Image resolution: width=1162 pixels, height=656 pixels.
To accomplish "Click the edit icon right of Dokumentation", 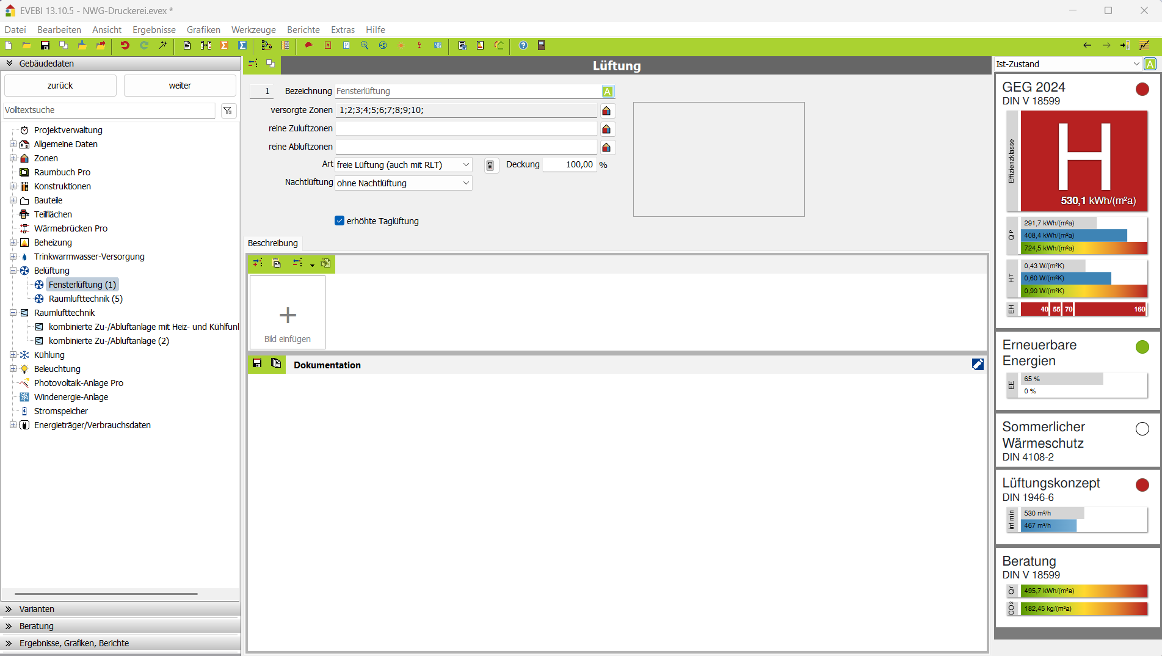I will [977, 365].
